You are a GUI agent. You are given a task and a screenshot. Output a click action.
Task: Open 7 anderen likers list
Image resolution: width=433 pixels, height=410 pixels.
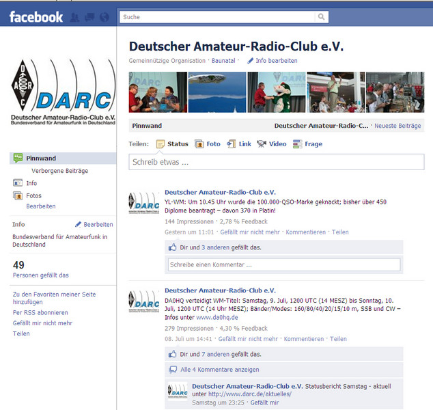point(215,354)
